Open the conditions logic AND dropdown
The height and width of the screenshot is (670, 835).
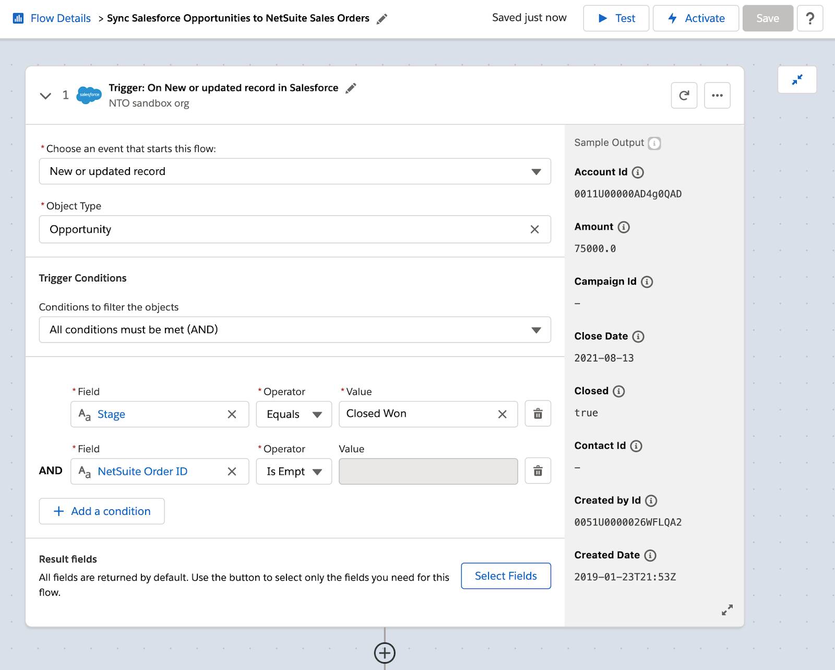click(x=295, y=330)
